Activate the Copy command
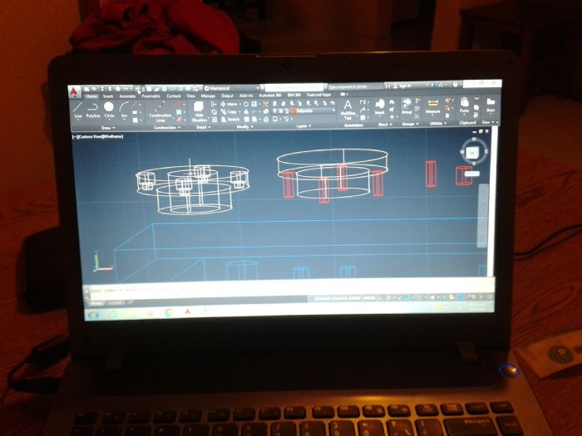 (229, 111)
